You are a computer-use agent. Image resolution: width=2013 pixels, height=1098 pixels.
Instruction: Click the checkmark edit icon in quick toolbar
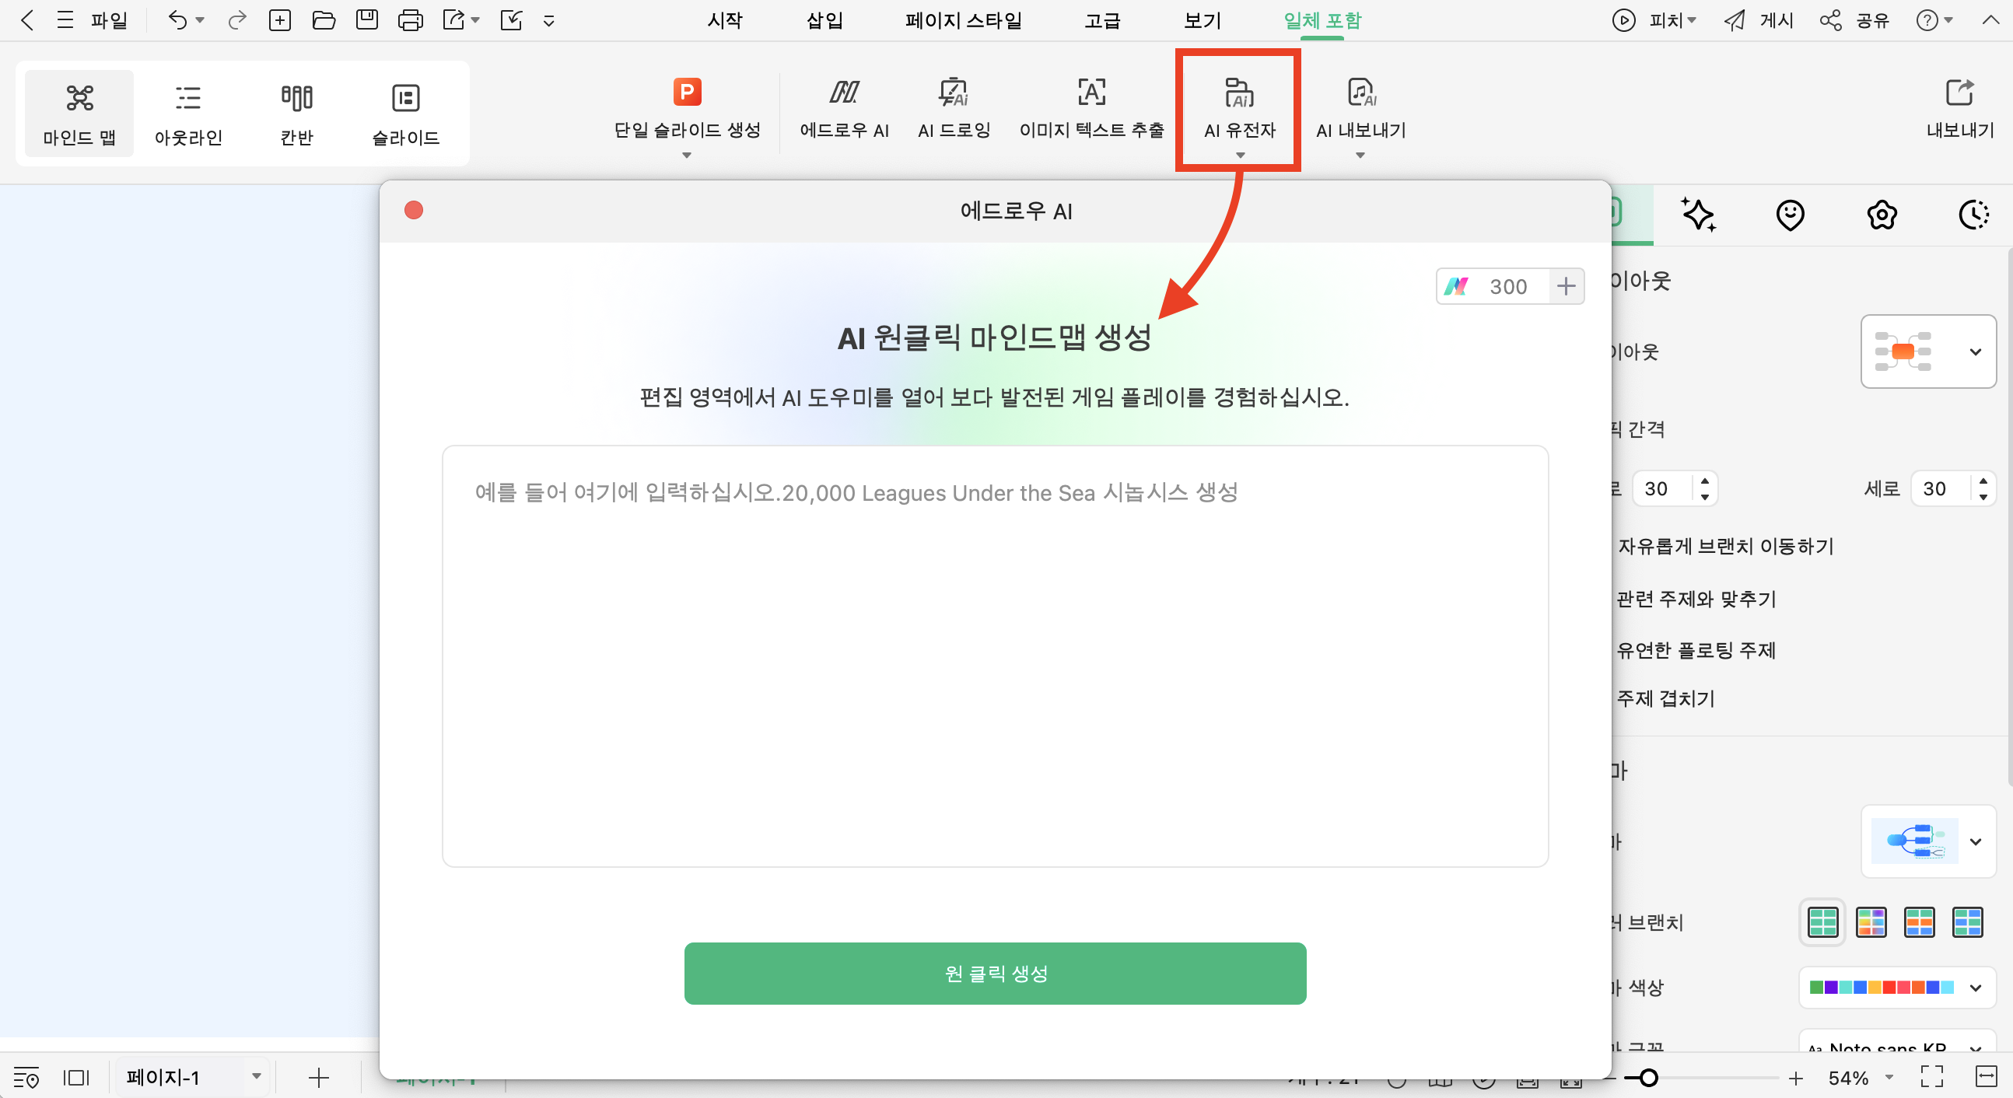click(511, 20)
